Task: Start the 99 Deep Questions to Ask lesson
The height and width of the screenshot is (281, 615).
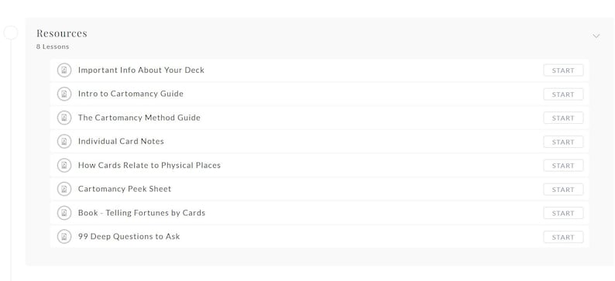Action: [x=563, y=237]
